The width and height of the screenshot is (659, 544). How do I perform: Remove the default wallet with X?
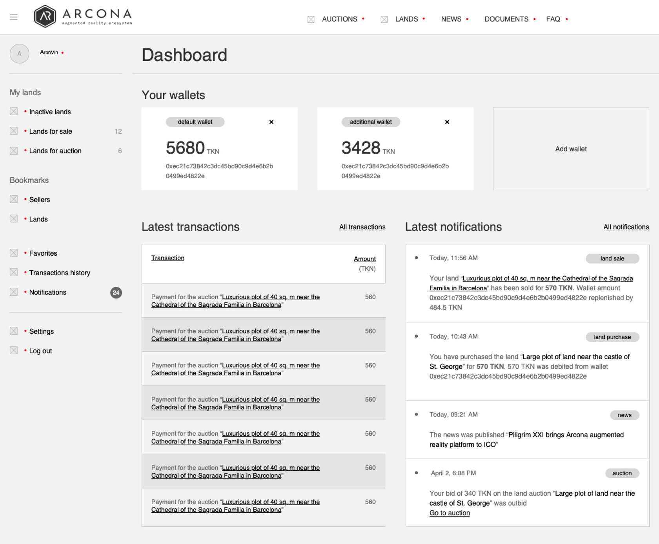271,122
